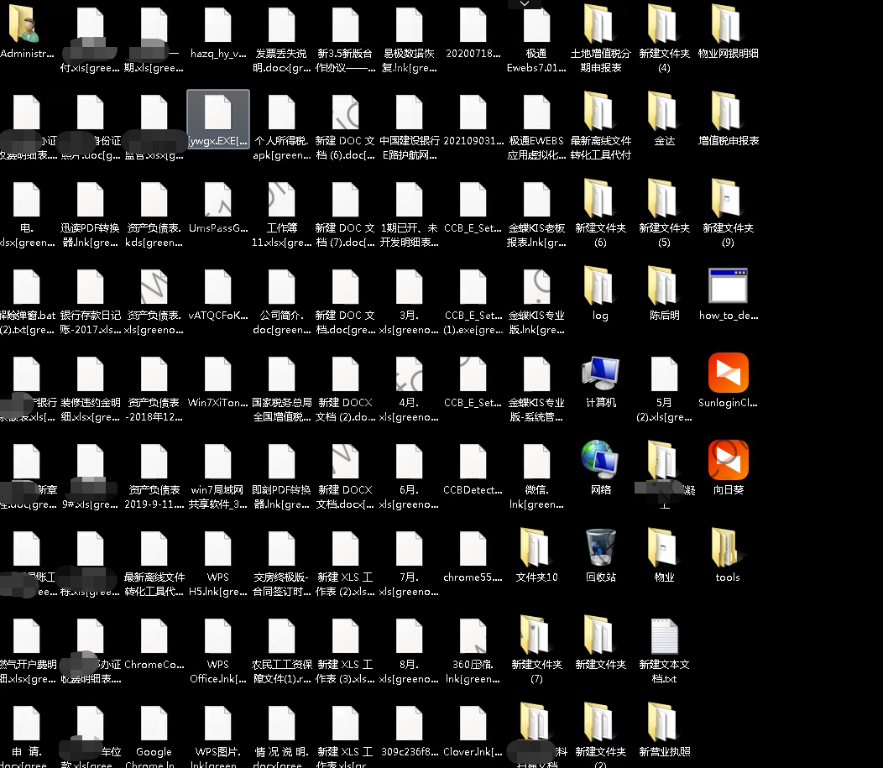Select the 土地增值税分期申报表 folder
Screen dimensions: 883x768
coord(600,25)
